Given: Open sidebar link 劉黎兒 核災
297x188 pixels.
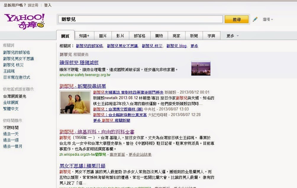Looking at the screenshot, I should pyautogui.click(x=13, y=65).
